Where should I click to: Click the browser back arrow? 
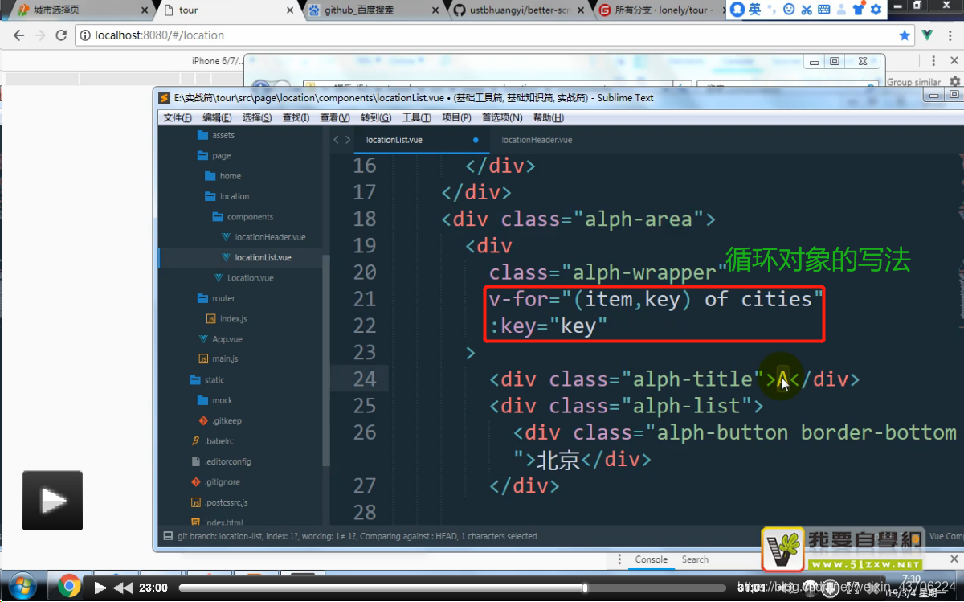18,35
